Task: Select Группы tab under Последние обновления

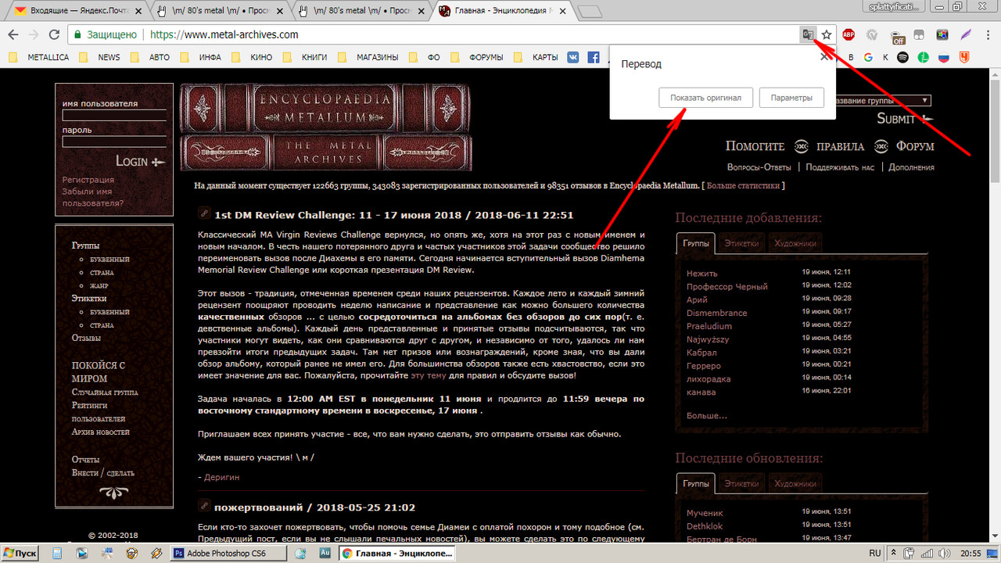Action: [696, 484]
